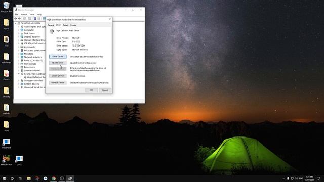Open Google Chrome from the taskbar
Image resolution: width=324 pixels, height=182 pixels.
coord(54,178)
